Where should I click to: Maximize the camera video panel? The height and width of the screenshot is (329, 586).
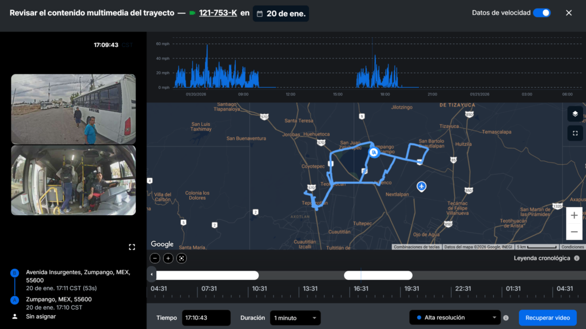point(132,247)
